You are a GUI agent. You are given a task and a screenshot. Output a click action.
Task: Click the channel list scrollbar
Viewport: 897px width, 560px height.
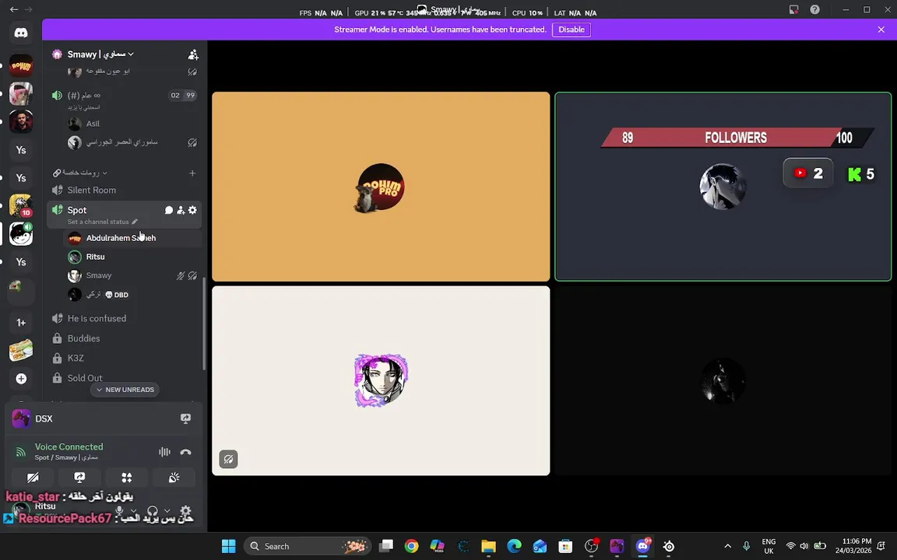(204, 323)
